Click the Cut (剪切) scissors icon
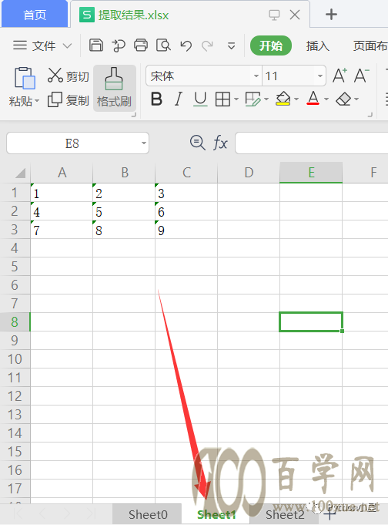This screenshot has height=525, width=388. (x=55, y=75)
